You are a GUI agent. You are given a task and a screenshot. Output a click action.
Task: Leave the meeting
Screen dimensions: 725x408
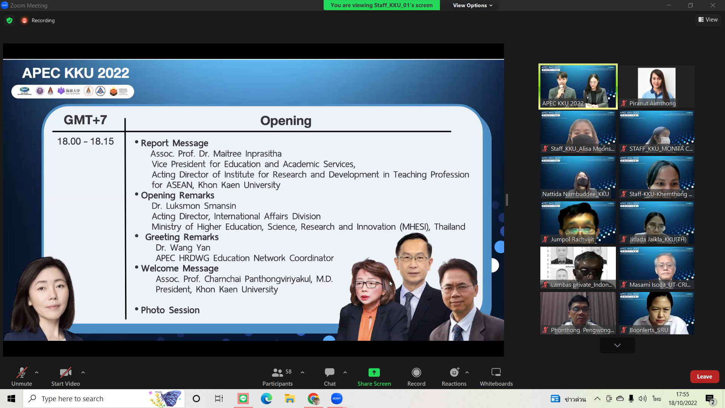[704, 377]
